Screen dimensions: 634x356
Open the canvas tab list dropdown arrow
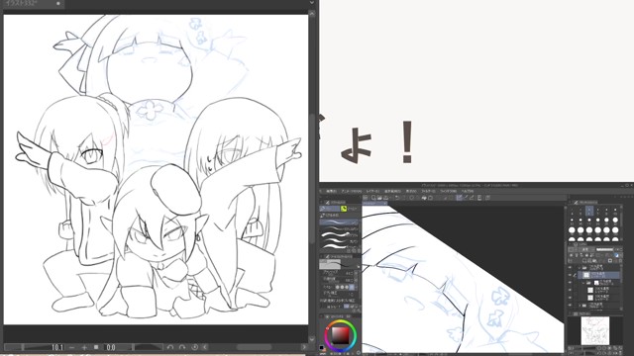coord(312,3)
